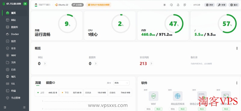Screen dimensions: 241x111
Task: Collapse the sidebar with bottom-left icon
Action: tap(5, 107)
